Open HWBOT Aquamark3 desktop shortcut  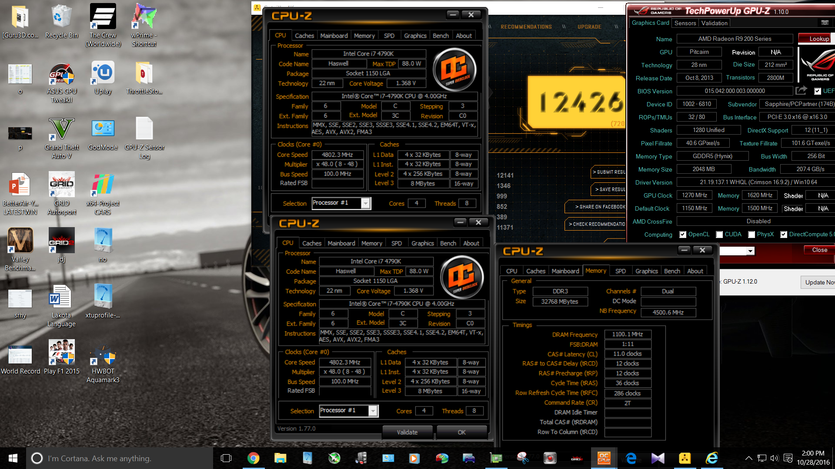click(103, 364)
